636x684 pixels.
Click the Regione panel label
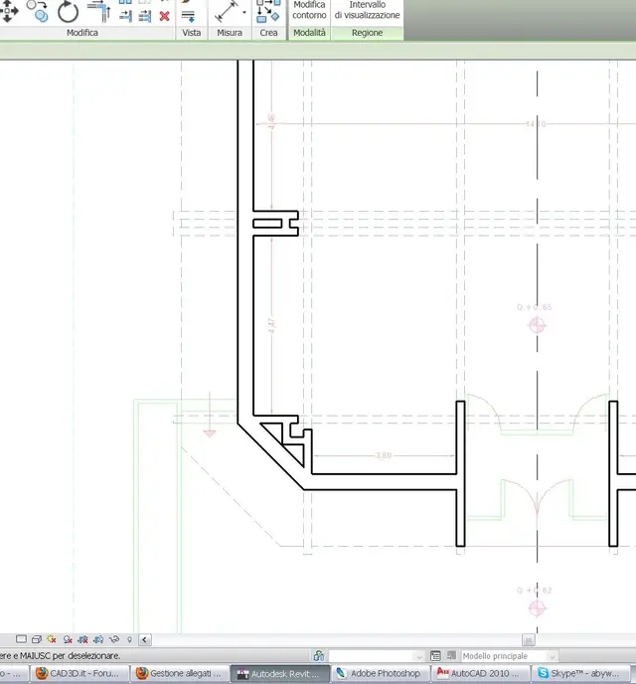[367, 33]
